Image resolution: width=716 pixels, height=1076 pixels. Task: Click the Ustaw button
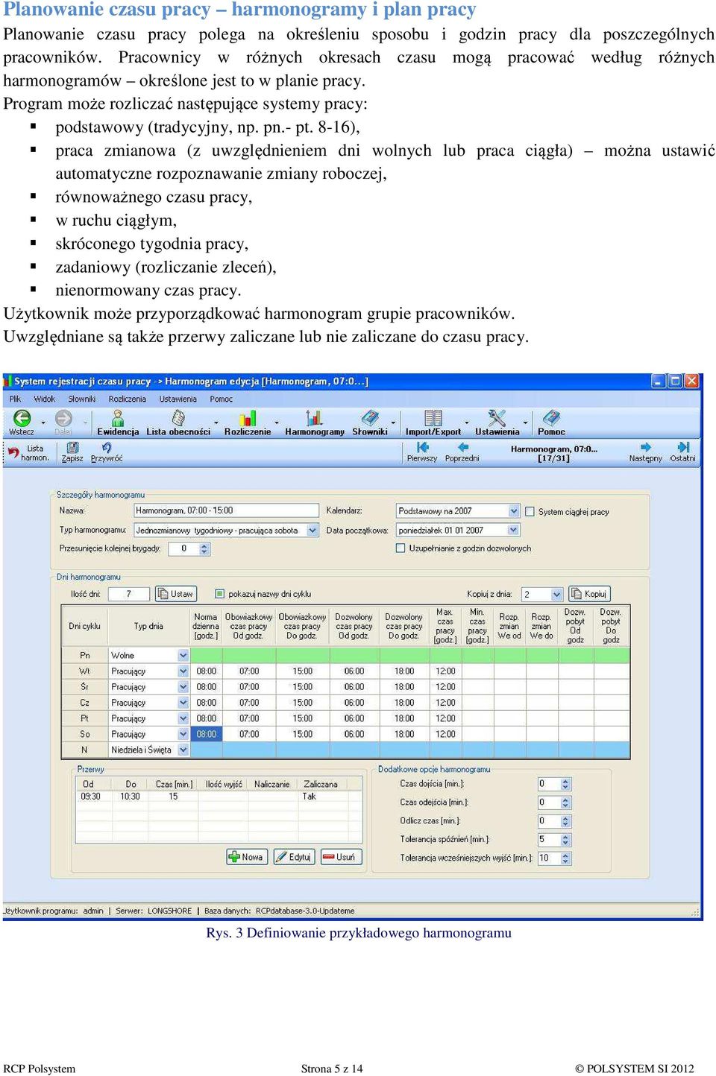(176, 594)
